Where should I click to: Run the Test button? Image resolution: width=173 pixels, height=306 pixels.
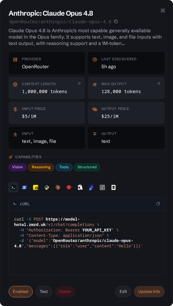click(x=44, y=292)
